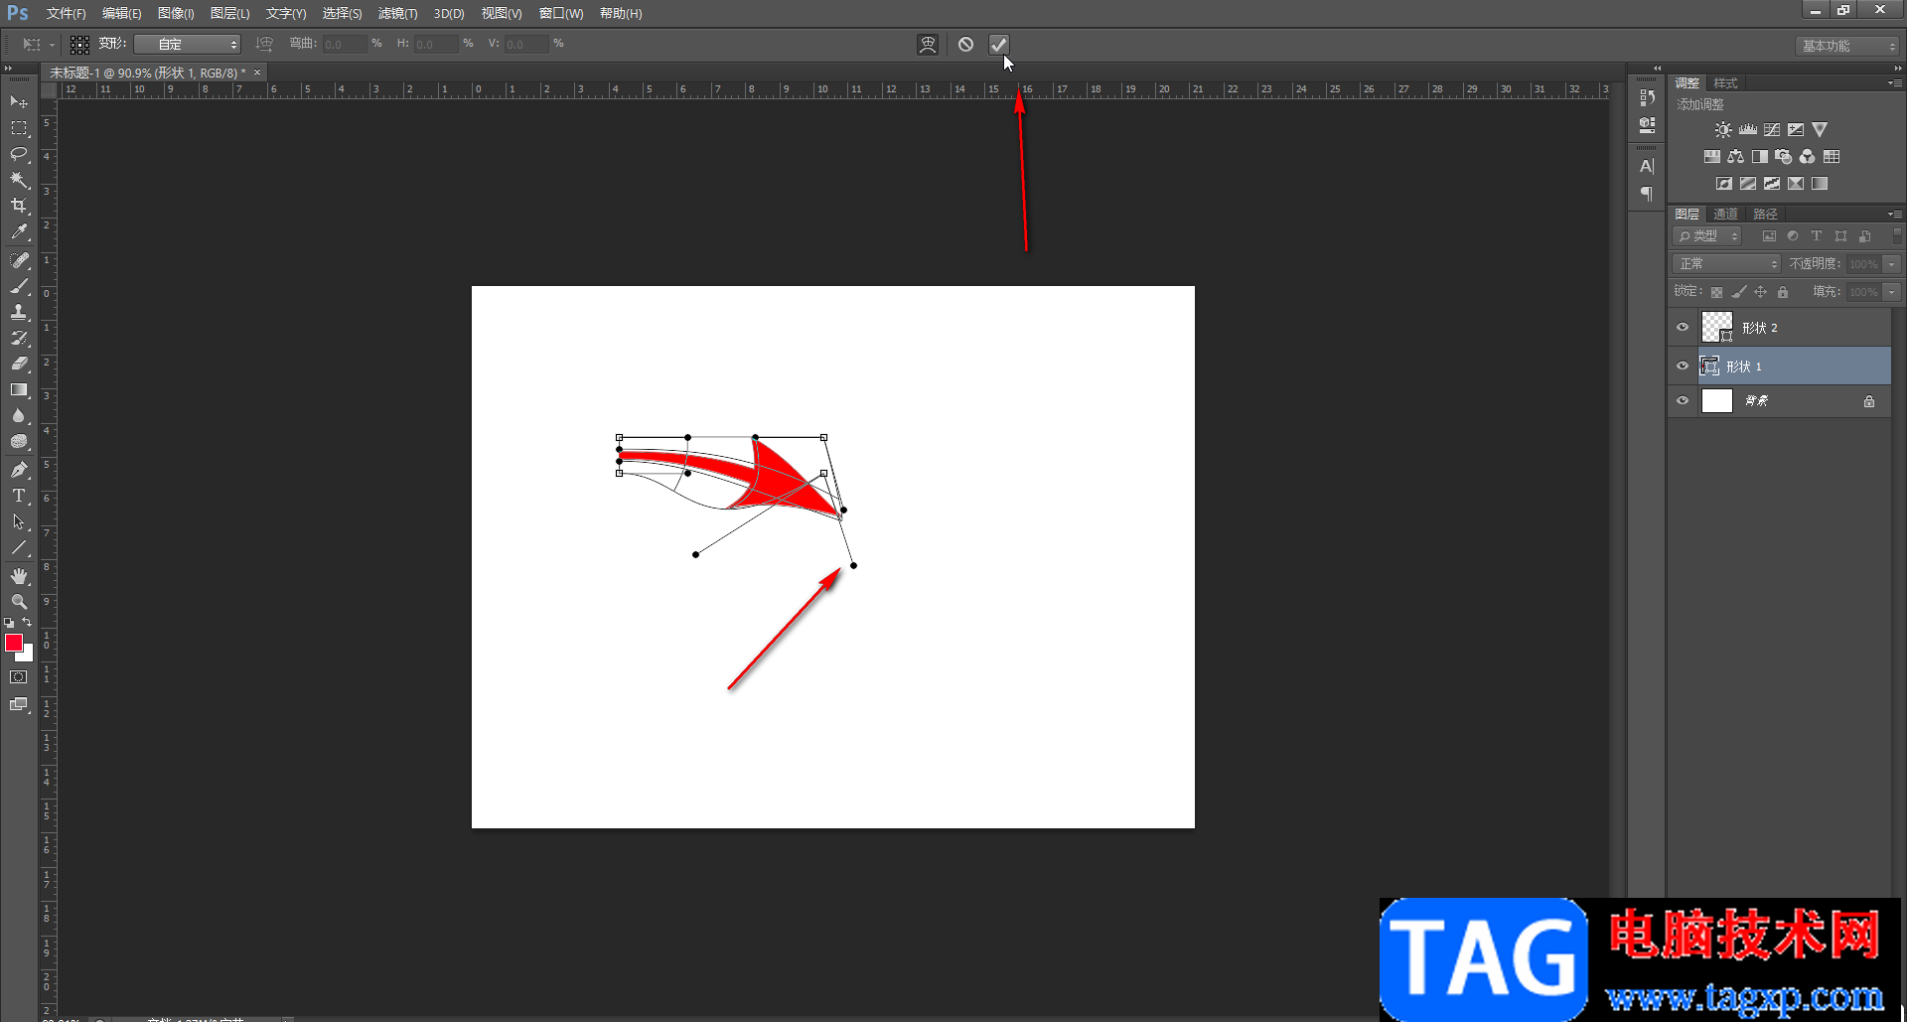
Task: Open the 图像(I) menu
Action: [176, 14]
